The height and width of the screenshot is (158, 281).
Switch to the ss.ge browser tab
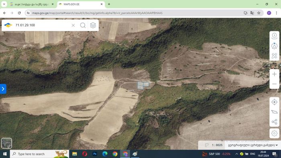32,4
